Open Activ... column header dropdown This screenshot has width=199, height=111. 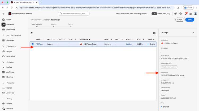(133, 39)
